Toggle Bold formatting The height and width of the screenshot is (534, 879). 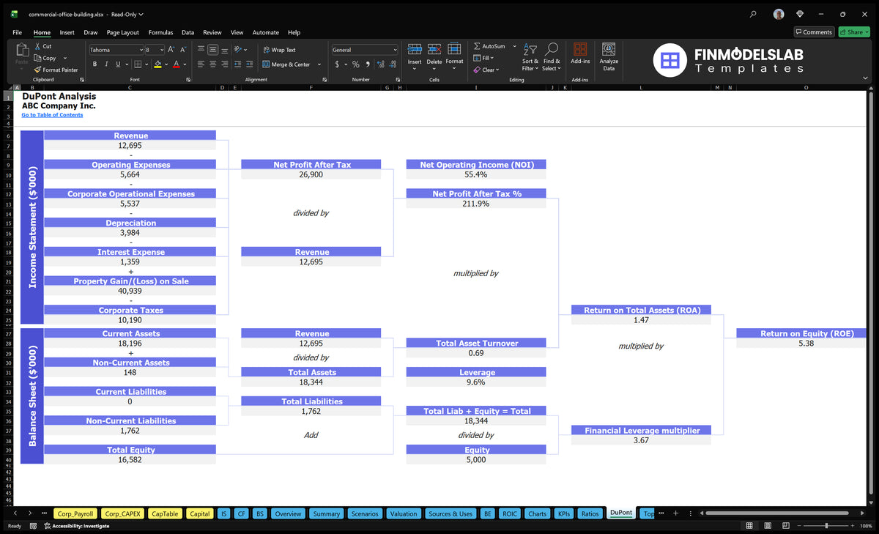pyautogui.click(x=95, y=64)
